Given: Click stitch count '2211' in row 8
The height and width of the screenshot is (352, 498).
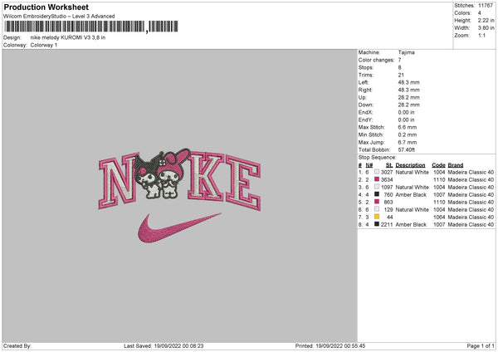Looking at the screenshot, I should 387,225.
